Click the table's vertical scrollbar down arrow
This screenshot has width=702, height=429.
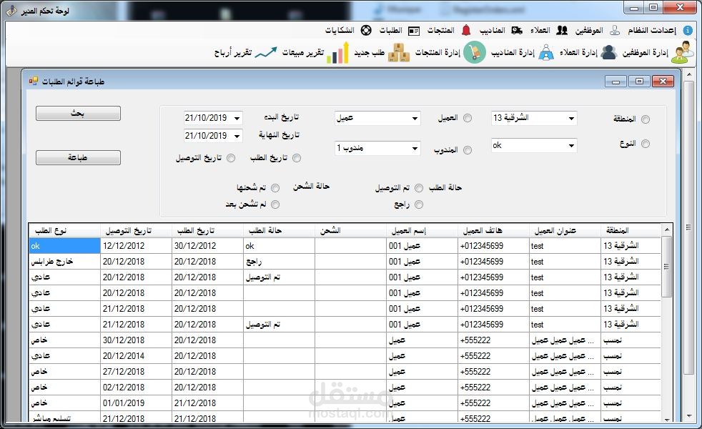667,419
